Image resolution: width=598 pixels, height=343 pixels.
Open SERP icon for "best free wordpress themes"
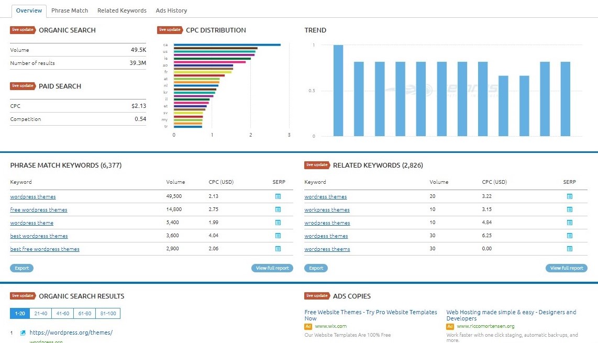tap(278, 248)
